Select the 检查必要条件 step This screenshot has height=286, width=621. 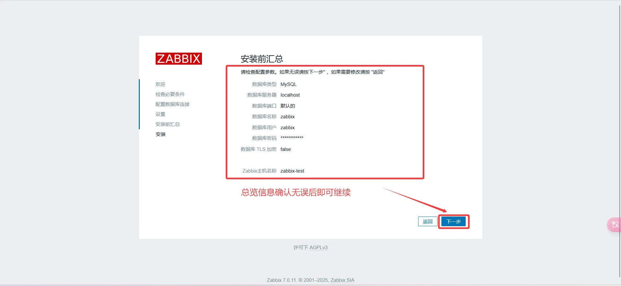(x=170, y=94)
